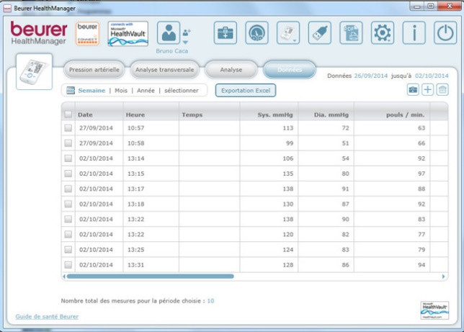Click the horizontal scrollbar under the table
This screenshot has height=332, width=464.
(x=149, y=276)
